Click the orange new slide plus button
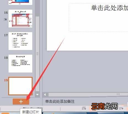The image size is (128, 114). point(21,102)
